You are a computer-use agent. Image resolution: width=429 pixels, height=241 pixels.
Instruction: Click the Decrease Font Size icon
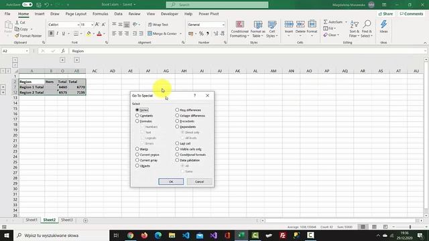[x=103, y=25]
